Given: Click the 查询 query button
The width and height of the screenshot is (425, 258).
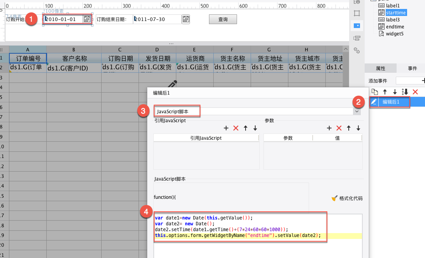Looking at the screenshot, I should pos(223,19).
